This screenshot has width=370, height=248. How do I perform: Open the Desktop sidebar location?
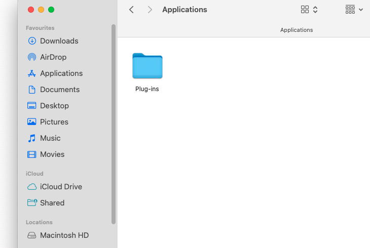[x=48, y=106]
